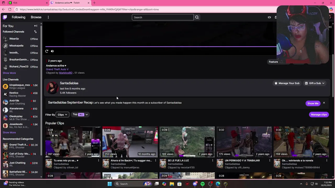Collapse the For You sidebar
Image resolution: width=335 pixels, height=188 pixels.
[36, 26]
